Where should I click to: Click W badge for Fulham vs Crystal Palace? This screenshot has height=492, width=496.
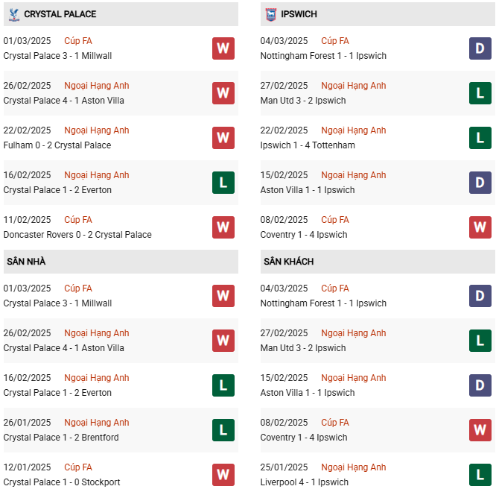coord(223,138)
